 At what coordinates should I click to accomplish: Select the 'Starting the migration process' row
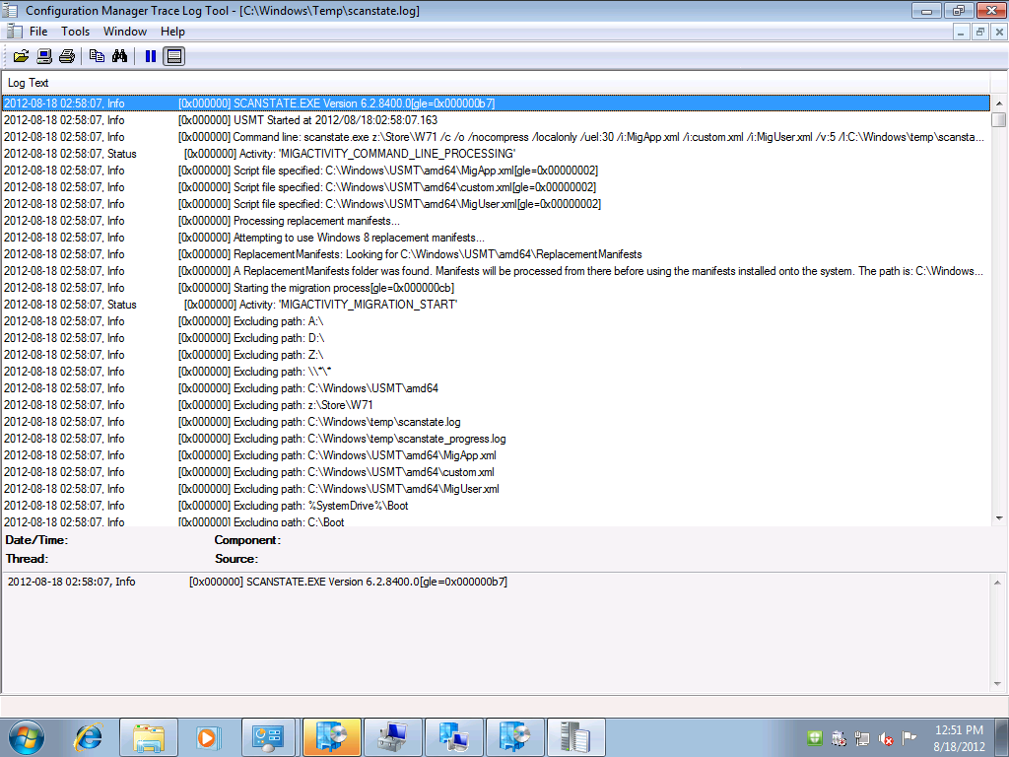pos(496,287)
